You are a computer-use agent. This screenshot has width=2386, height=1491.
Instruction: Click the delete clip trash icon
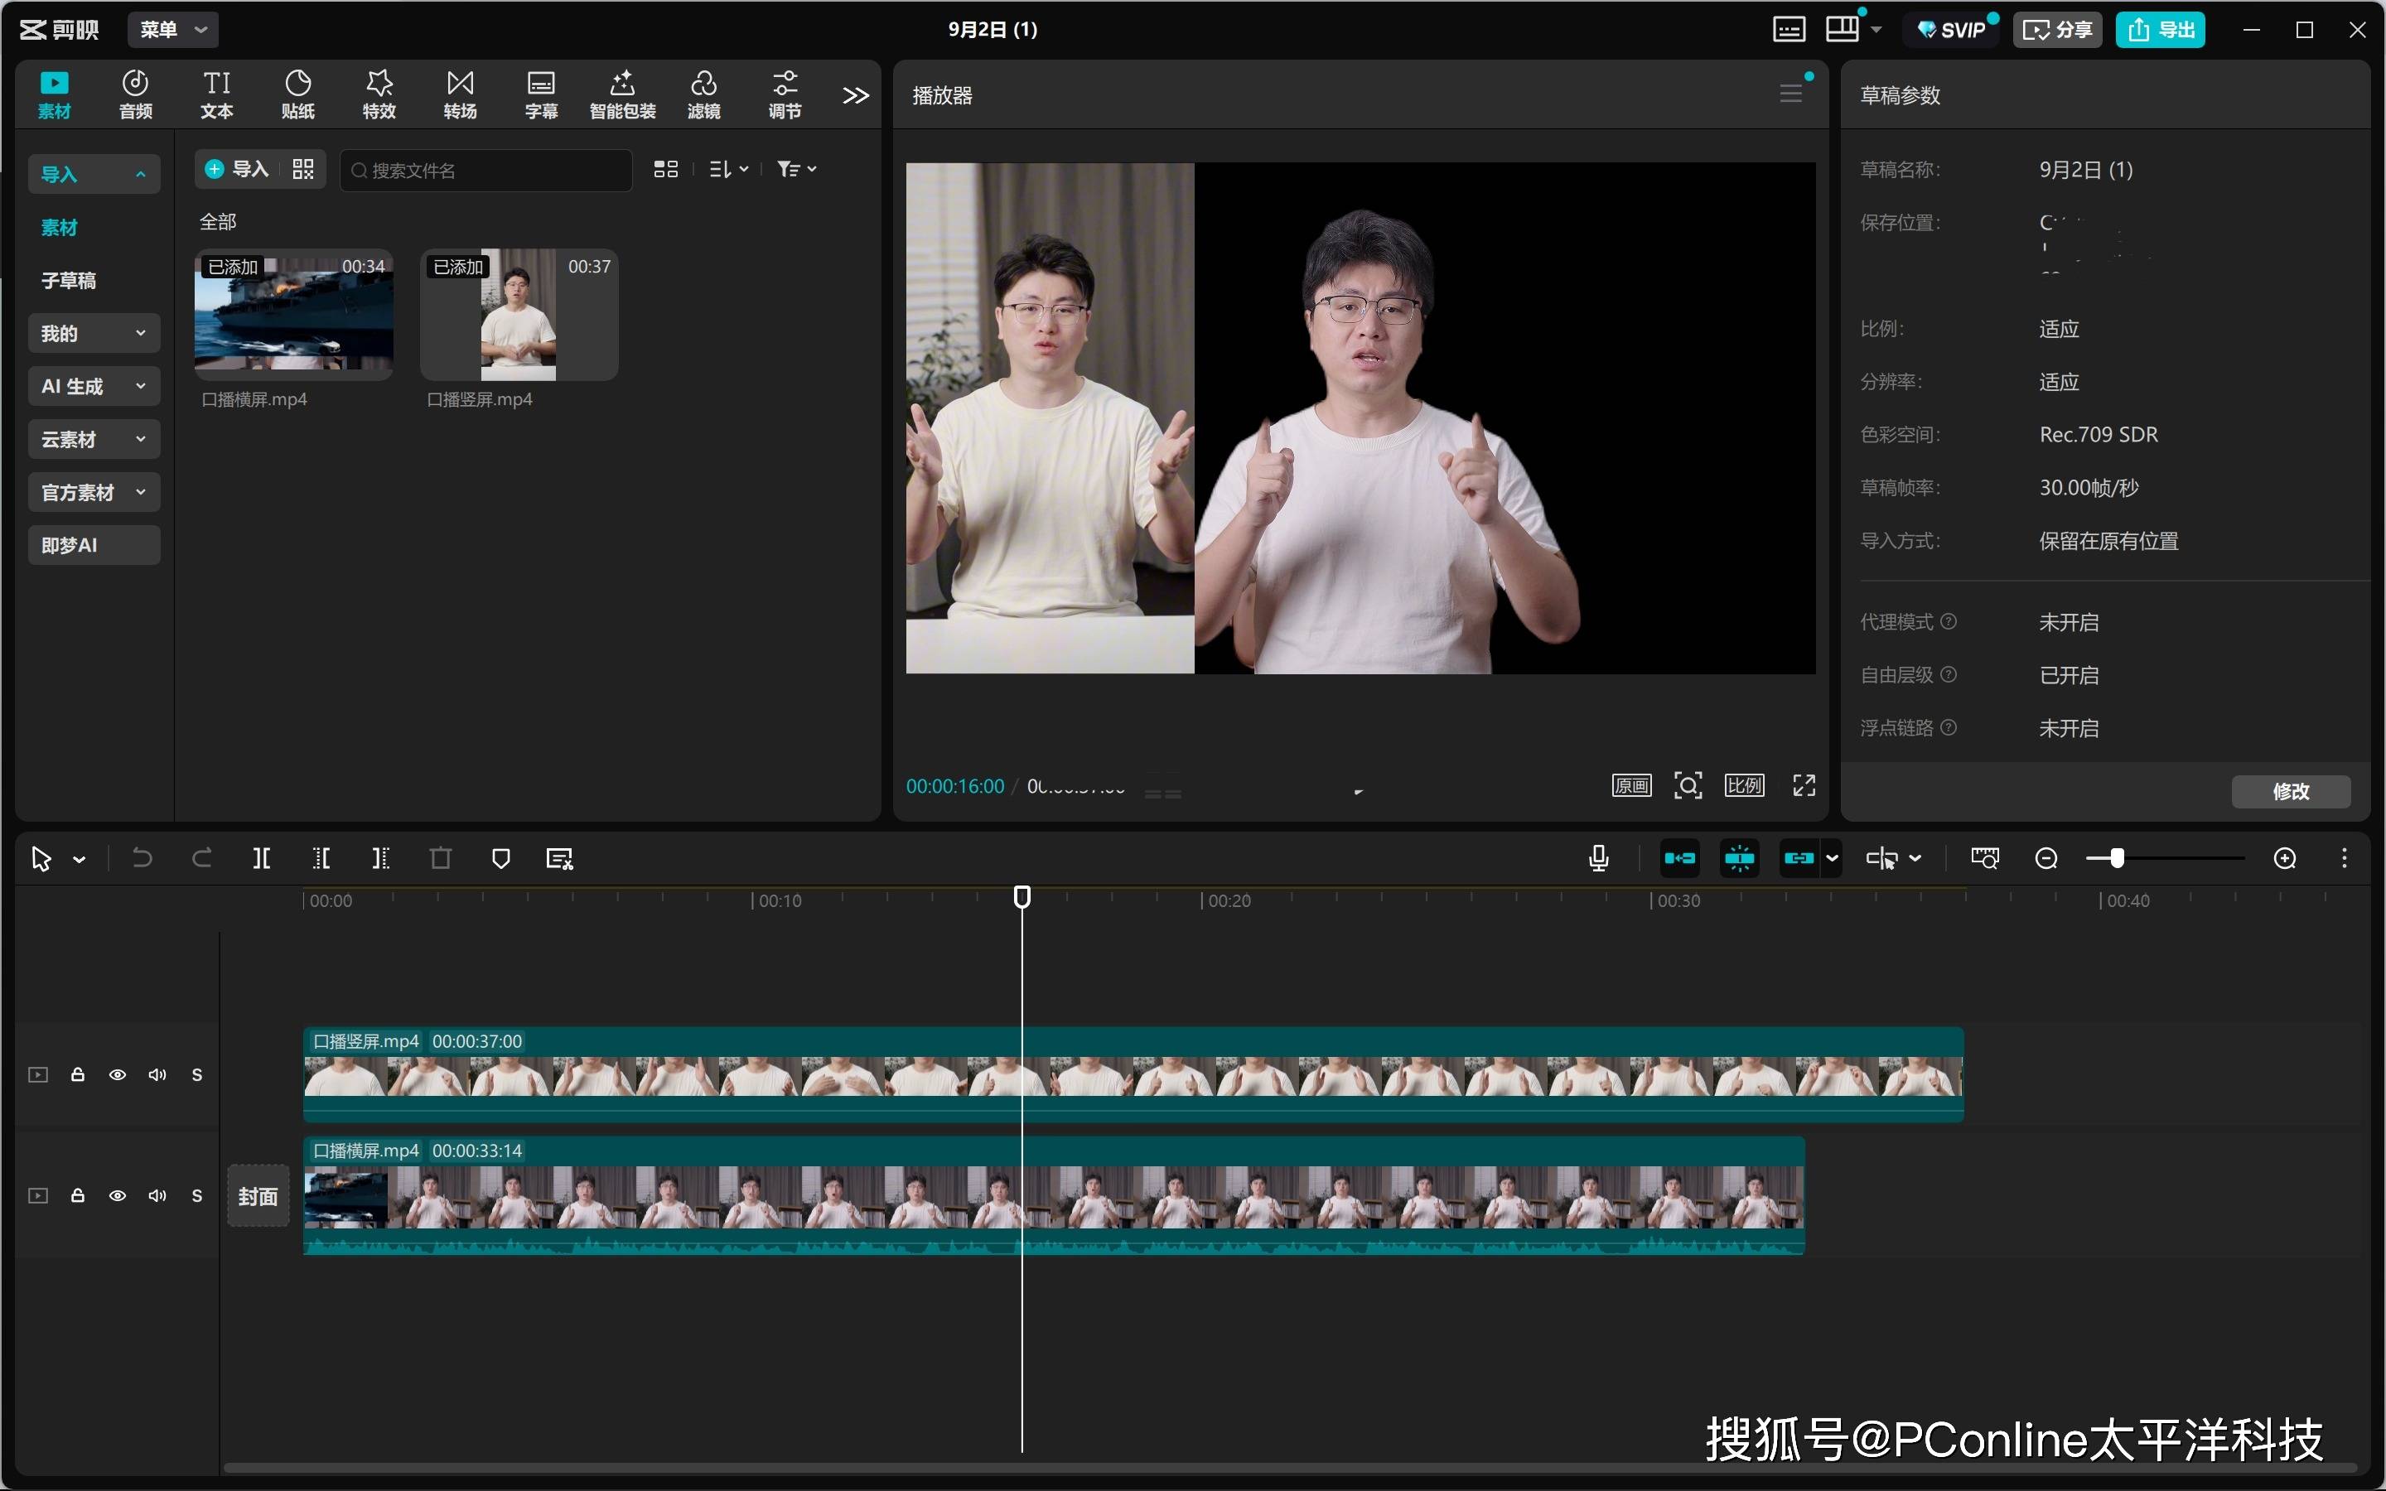[441, 859]
